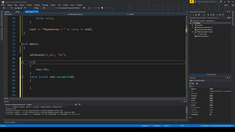This screenshot has height=132, width=235.
Task: Open the Вид menu
Action: pyautogui.click(x=15, y=5)
